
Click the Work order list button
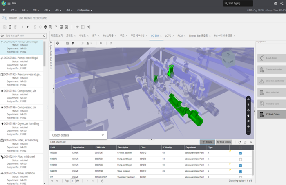272,92
